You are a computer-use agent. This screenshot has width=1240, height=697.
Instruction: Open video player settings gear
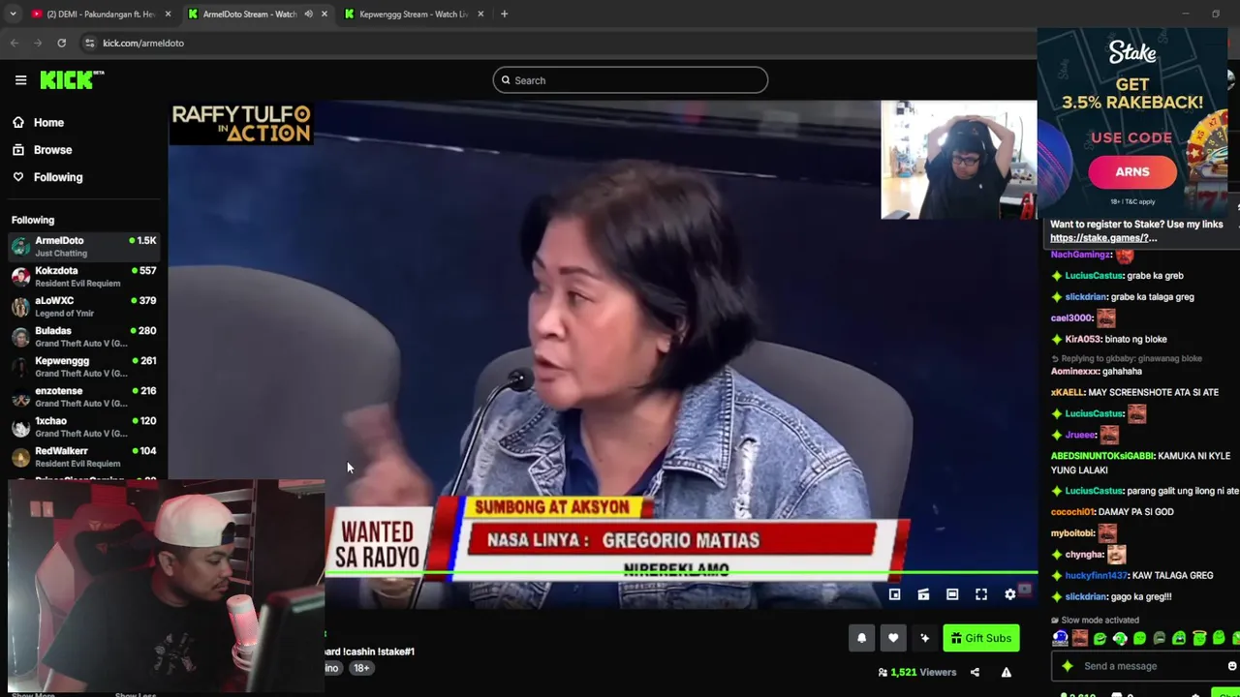click(1010, 594)
